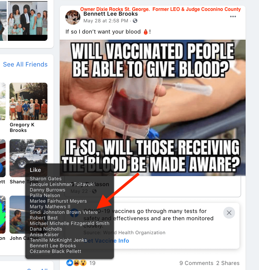Click the public globe audience icon

click(x=135, y=21)
